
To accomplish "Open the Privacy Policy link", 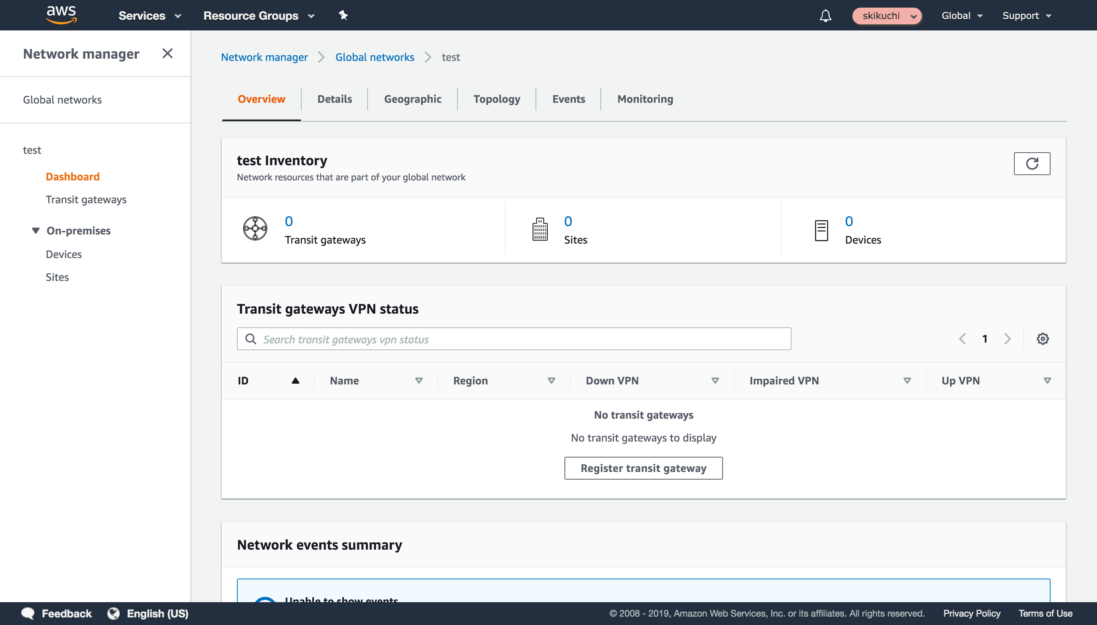I will tap(972, 613).
